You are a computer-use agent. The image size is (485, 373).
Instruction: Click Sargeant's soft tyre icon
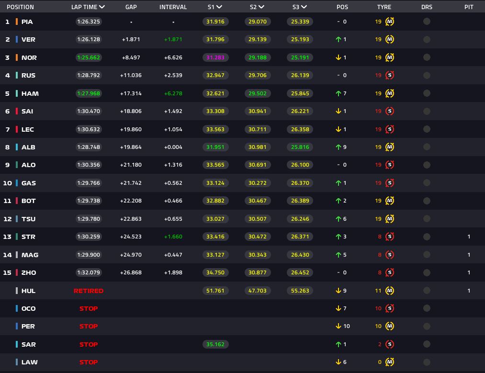click(x=390, y=344)
